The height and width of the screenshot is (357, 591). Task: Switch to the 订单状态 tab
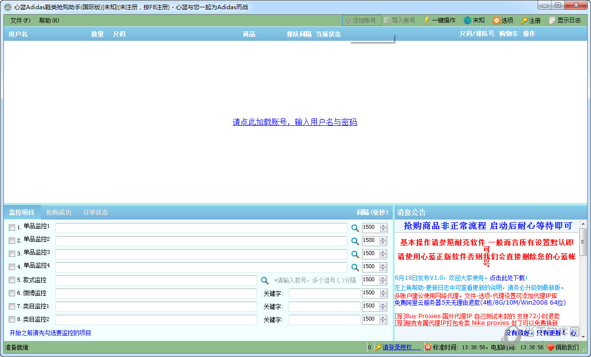[96, 212]
